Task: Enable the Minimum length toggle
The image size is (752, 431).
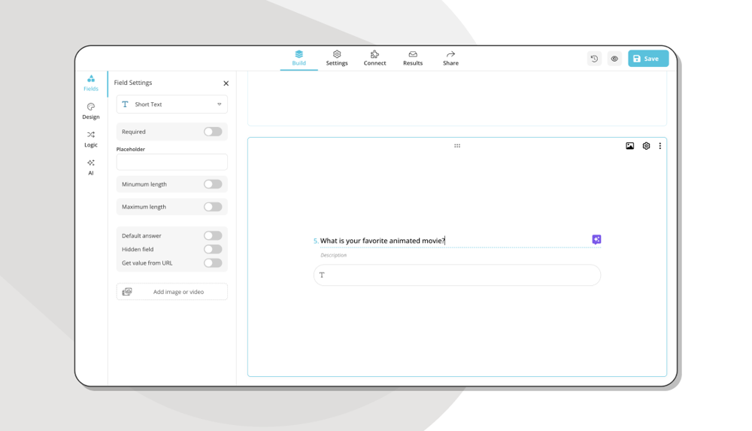Action: (213, 184)
